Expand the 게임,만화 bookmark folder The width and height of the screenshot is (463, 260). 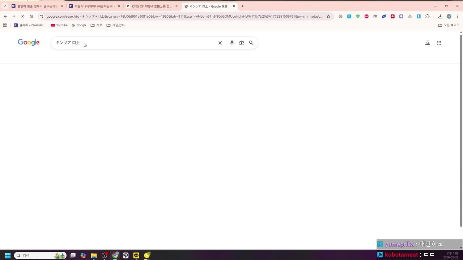tap(116, 25)
